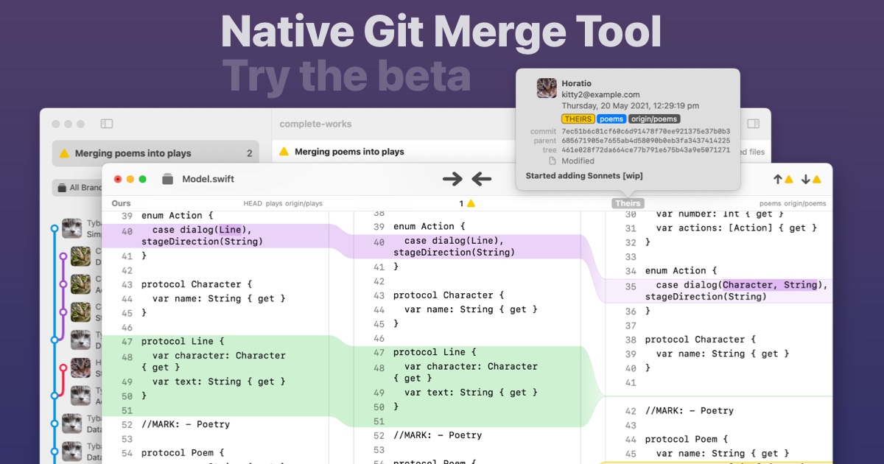Click line 40 conflict block in middle merged pane
884x464 pixels.
point(467,247)
